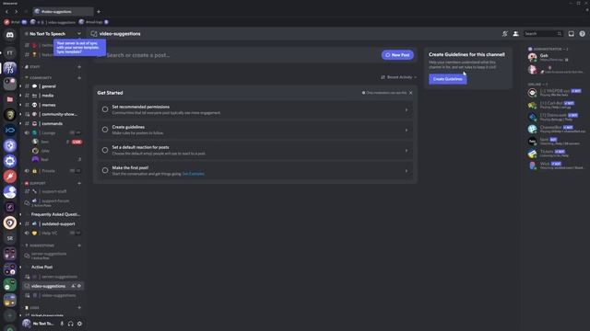Screen dimensions: 590x331
Task: Open the help question mark icon
Action: [x=582, y=34]
